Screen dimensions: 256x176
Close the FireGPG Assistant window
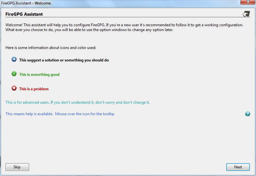pos(247,3)
